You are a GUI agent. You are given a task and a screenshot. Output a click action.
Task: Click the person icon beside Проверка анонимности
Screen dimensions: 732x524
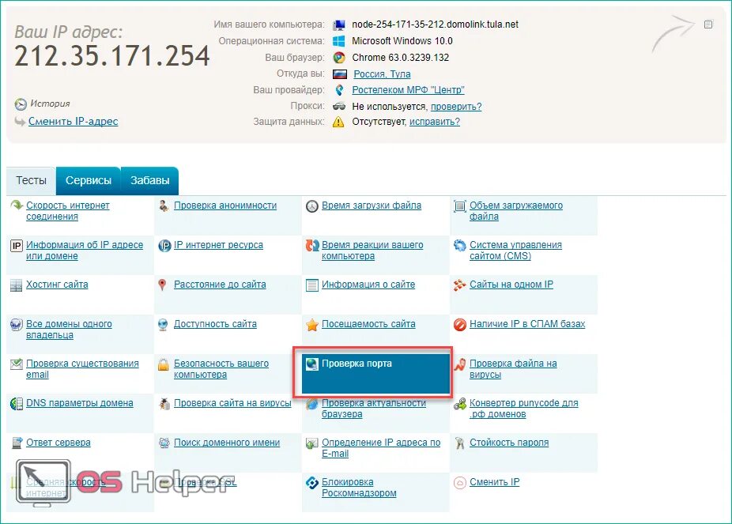pyautogui.click(x=164, y=205)
